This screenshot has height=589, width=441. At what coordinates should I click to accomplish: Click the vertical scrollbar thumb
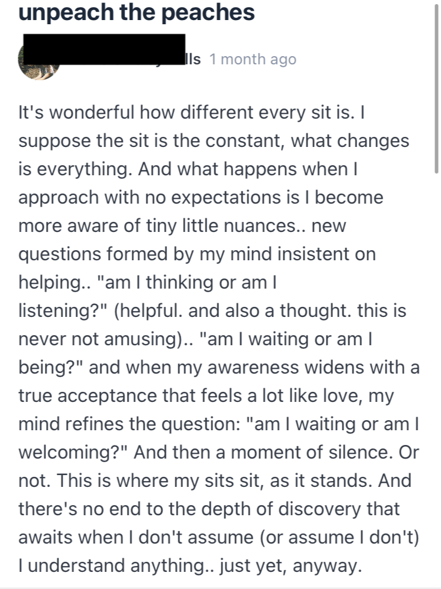[435, 89]
